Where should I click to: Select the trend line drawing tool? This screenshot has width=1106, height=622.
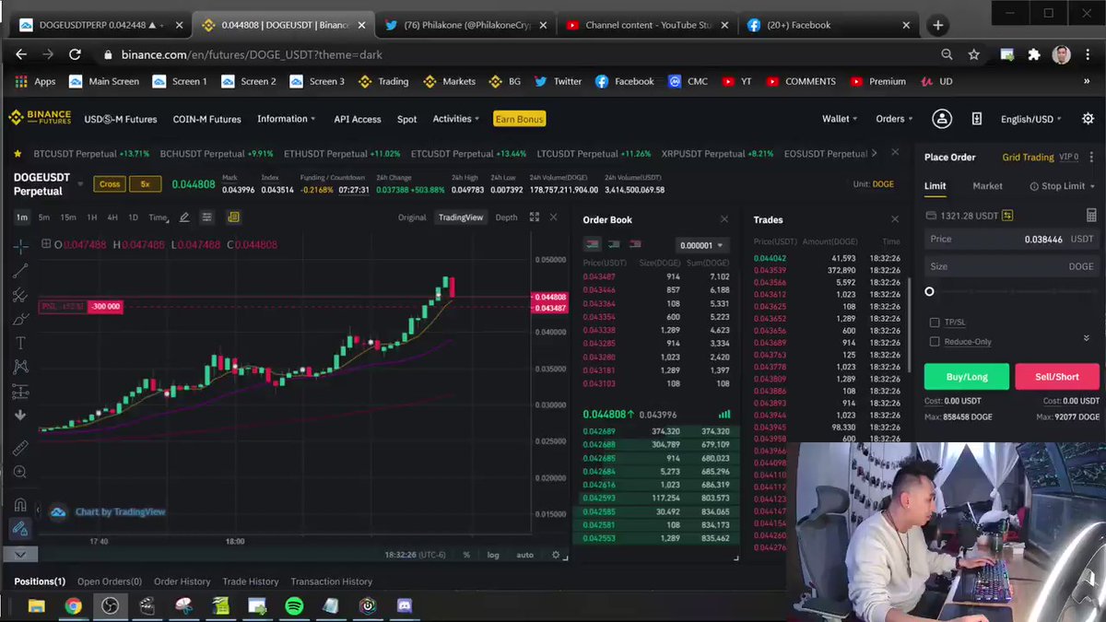tap(20, 271)
